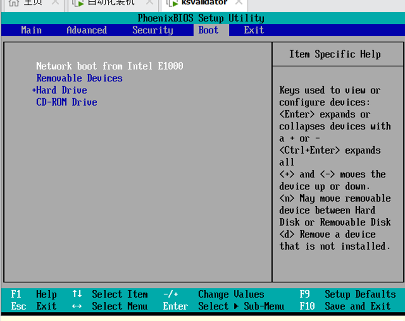Screen dimensions: 405x321
Task: Select the Removable Devices entry
Action: point(79,78)
